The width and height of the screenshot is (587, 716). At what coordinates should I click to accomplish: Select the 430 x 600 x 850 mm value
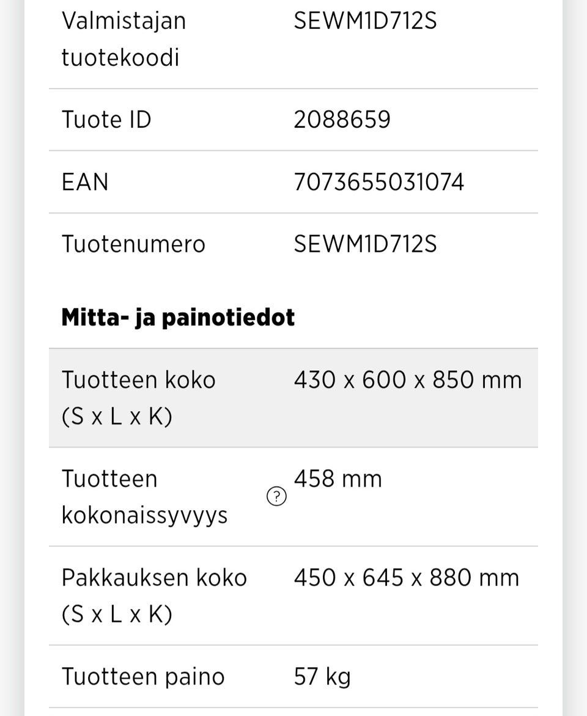(x=407, y=380)
